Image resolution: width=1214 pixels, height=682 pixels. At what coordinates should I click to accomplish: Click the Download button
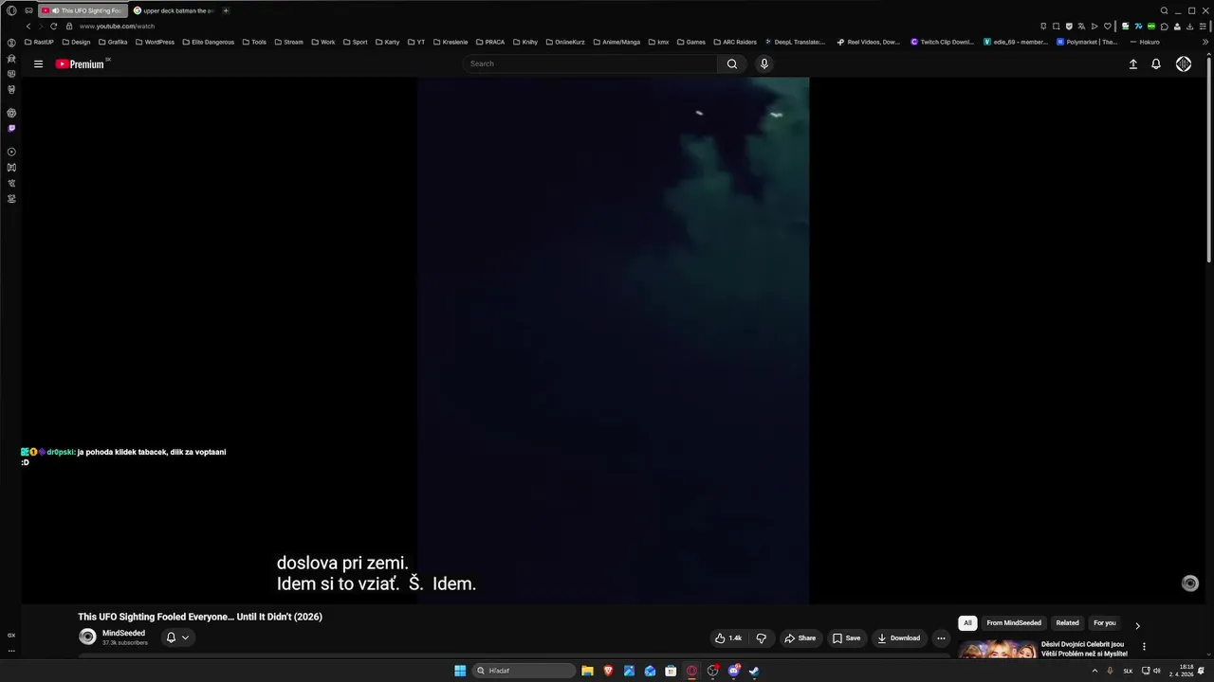[898, 638]
